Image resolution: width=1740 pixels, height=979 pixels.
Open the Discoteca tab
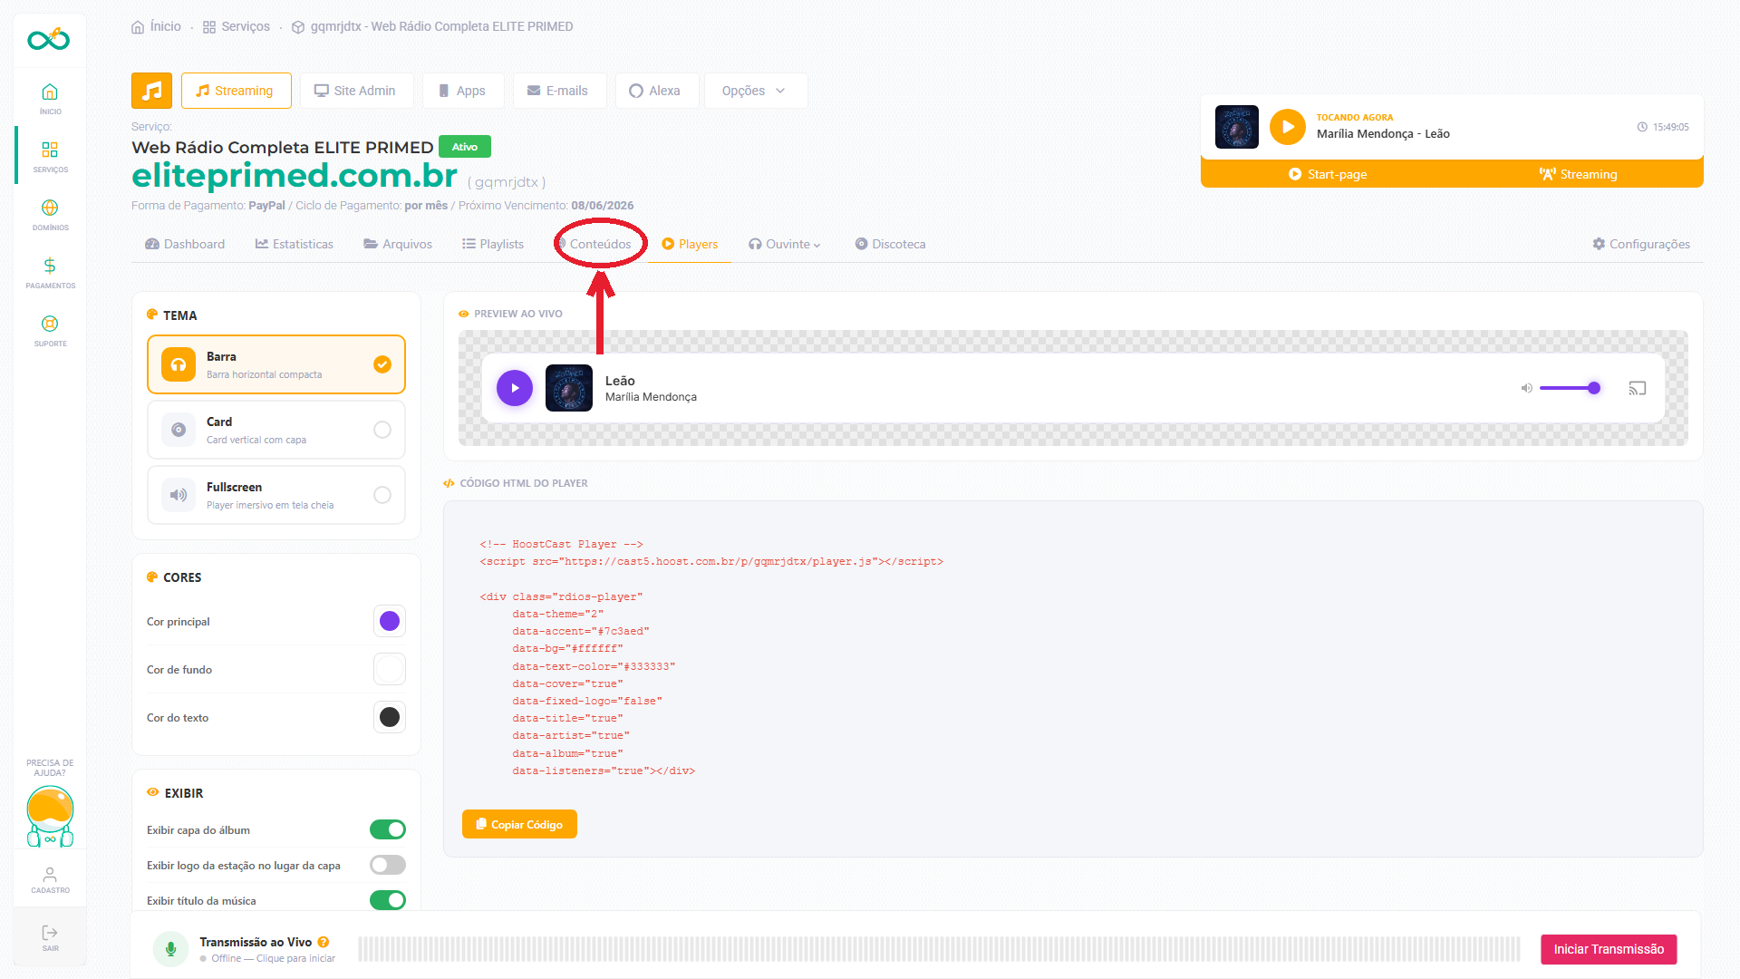(x=890, y=244)
